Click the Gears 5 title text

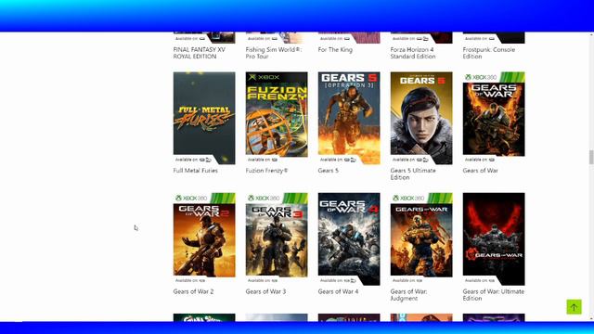328,171
